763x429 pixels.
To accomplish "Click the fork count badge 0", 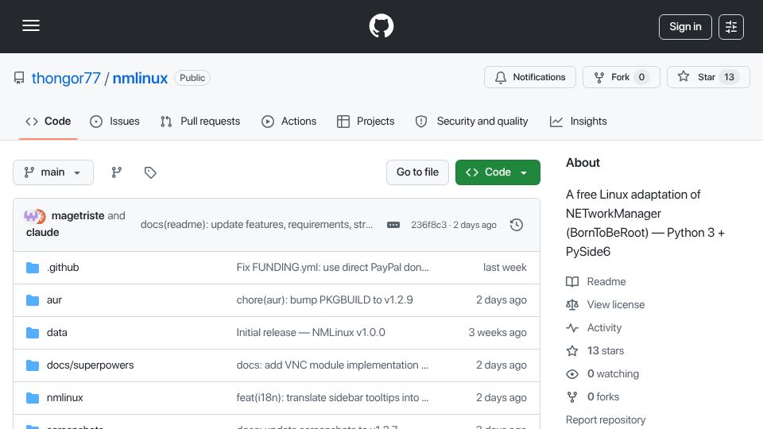I will [x=641, y=77].
